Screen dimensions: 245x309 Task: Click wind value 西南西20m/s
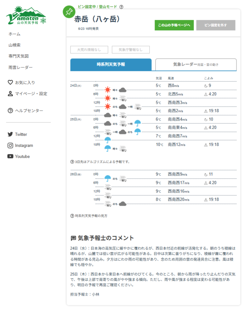pos(179,199)
